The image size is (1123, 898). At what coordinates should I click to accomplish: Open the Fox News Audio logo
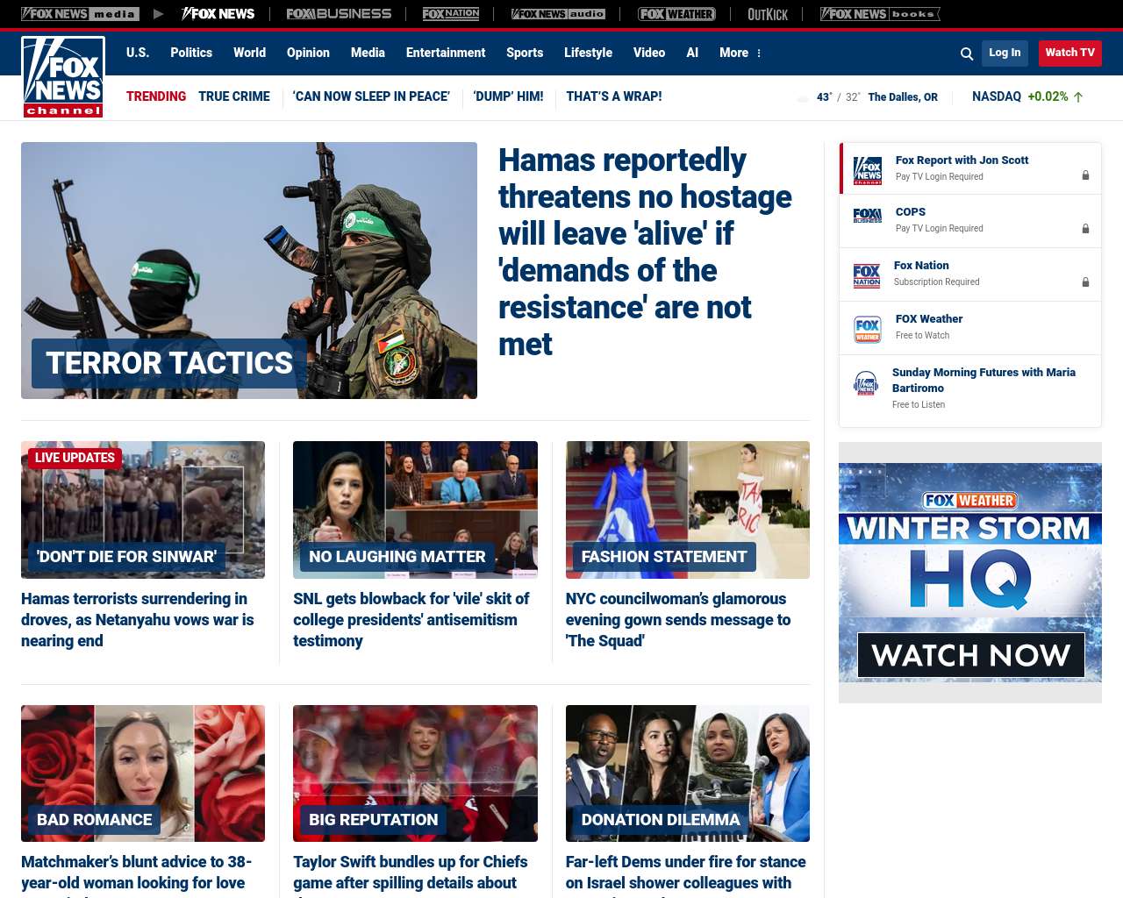(x=558, y=14)
